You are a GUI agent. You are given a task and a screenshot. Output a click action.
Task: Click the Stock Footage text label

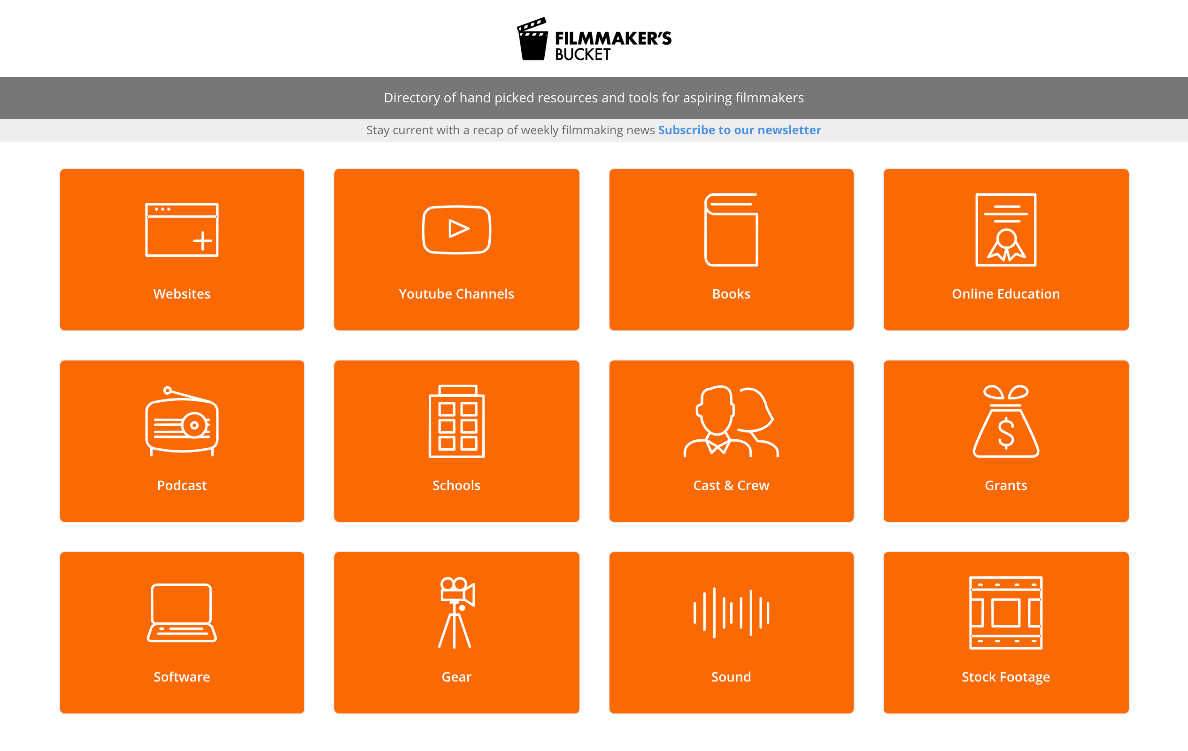tap(1005, 677)
